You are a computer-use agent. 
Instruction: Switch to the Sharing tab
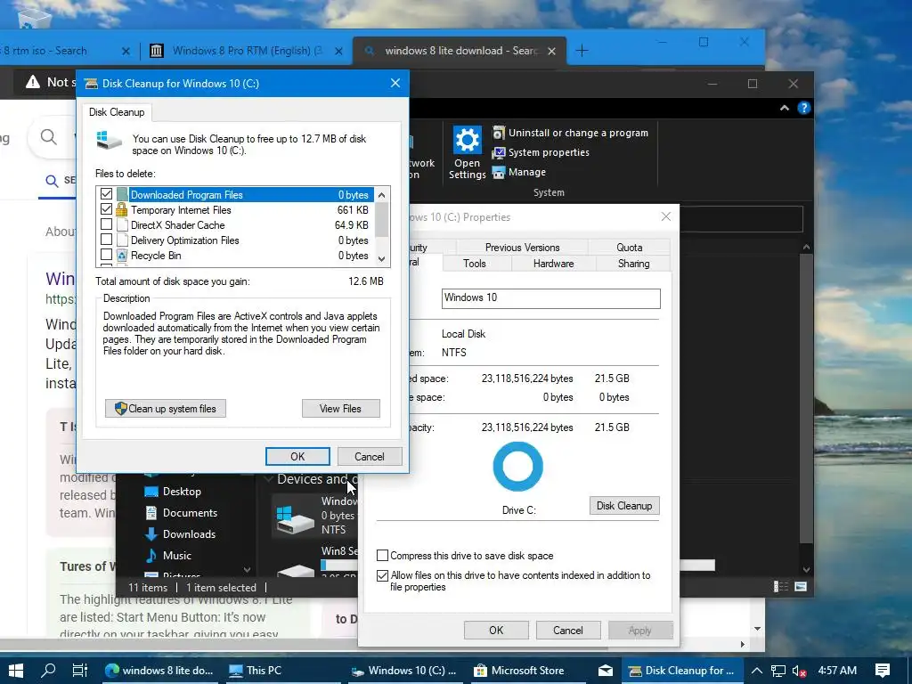tap(633, 264)
